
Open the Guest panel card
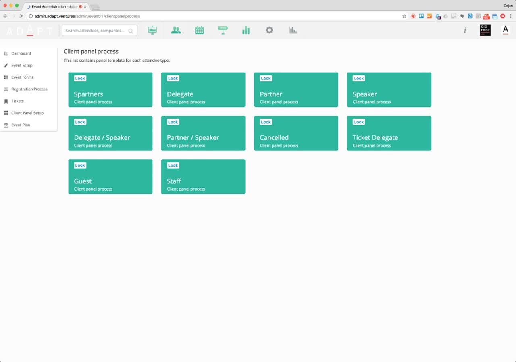(110, 177)
